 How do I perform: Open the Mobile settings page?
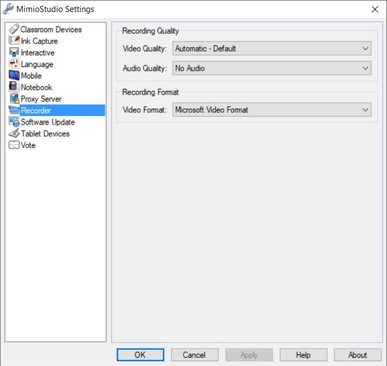[32, 76]
